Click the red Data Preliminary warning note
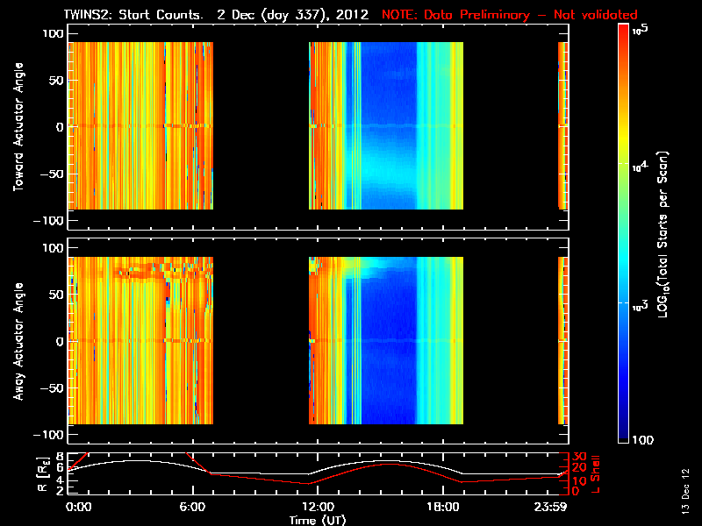 click(x=510, y=15)
